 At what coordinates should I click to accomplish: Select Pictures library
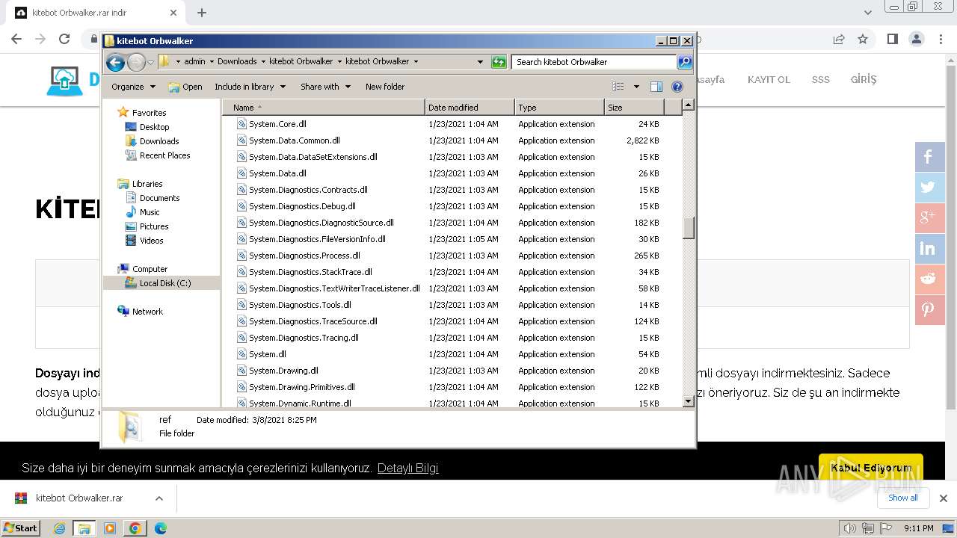point(154,226)
